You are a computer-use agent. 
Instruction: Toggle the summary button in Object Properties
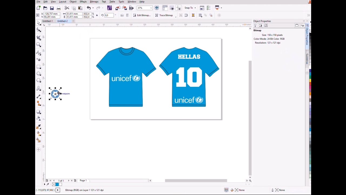coord(266,25)
